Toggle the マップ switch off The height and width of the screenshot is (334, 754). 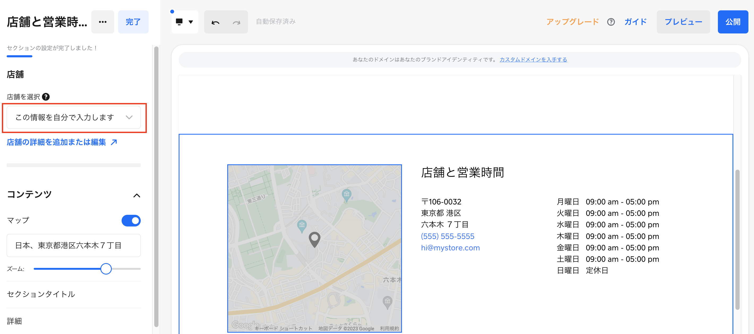pos(131,221)
